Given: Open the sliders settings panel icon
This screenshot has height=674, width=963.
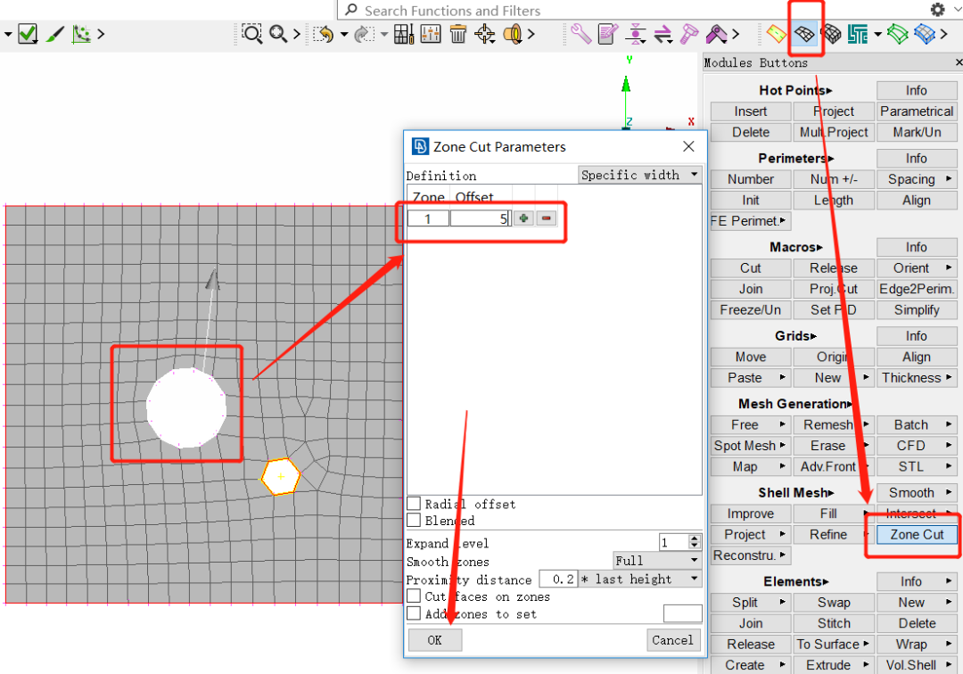Looking at the screenshot, I should tap(431, 34).
